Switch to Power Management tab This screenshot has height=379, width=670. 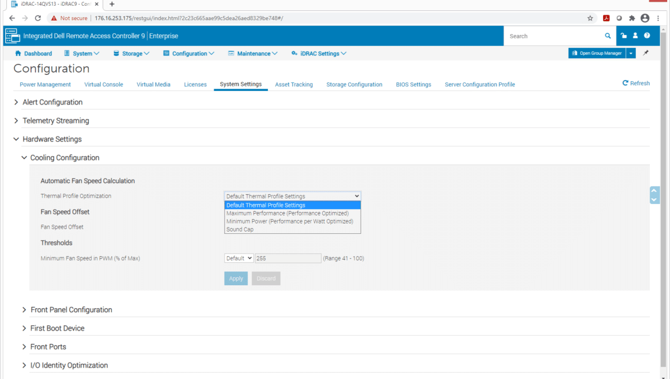point(45,85)
